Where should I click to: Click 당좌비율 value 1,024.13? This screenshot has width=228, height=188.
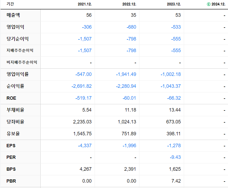tap(127, 122)
